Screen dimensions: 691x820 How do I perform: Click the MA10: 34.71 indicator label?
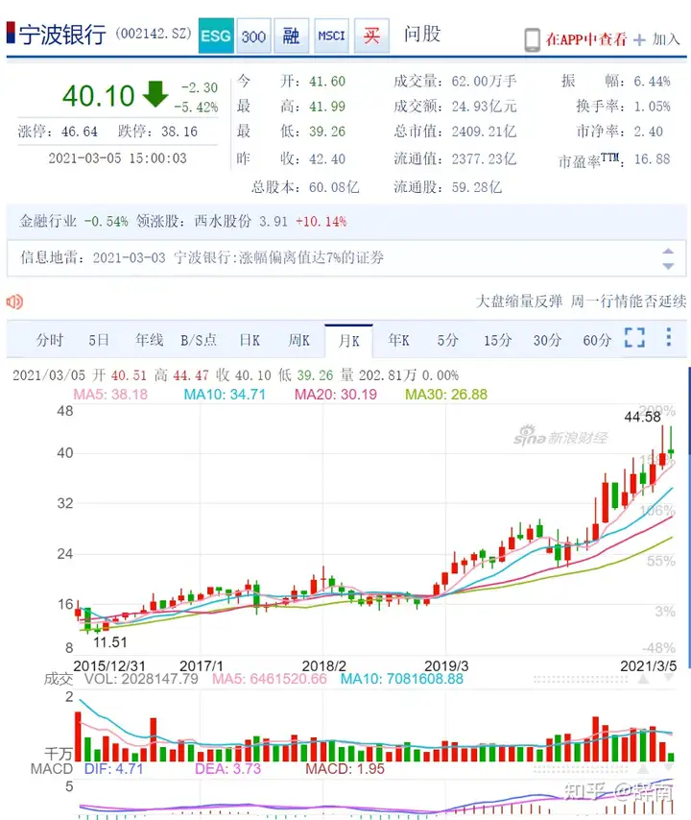click(x=225, y=395)
